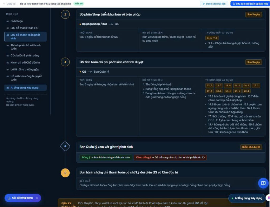Viewport: 270px width, 207px height.
Task: Open 'Giới thiệu' in table of contents
Action: pos(17,21)
